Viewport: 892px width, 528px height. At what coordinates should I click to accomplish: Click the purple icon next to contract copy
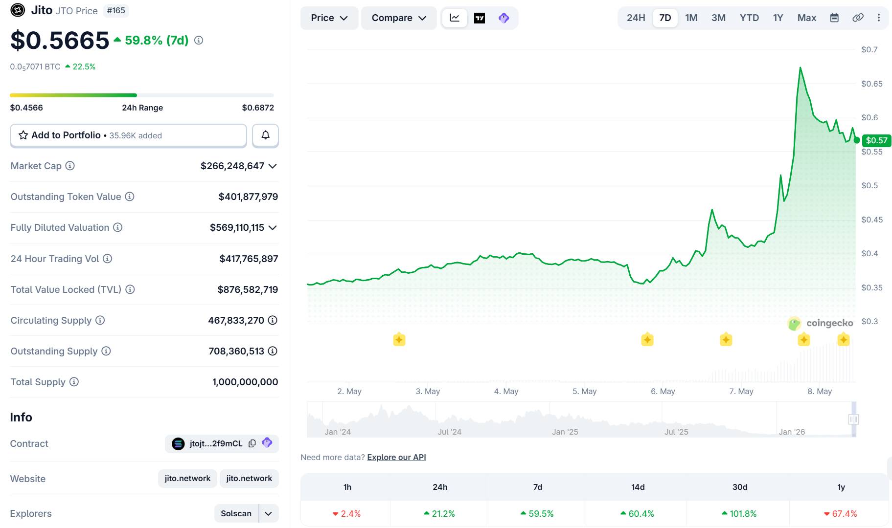(267, 443)
